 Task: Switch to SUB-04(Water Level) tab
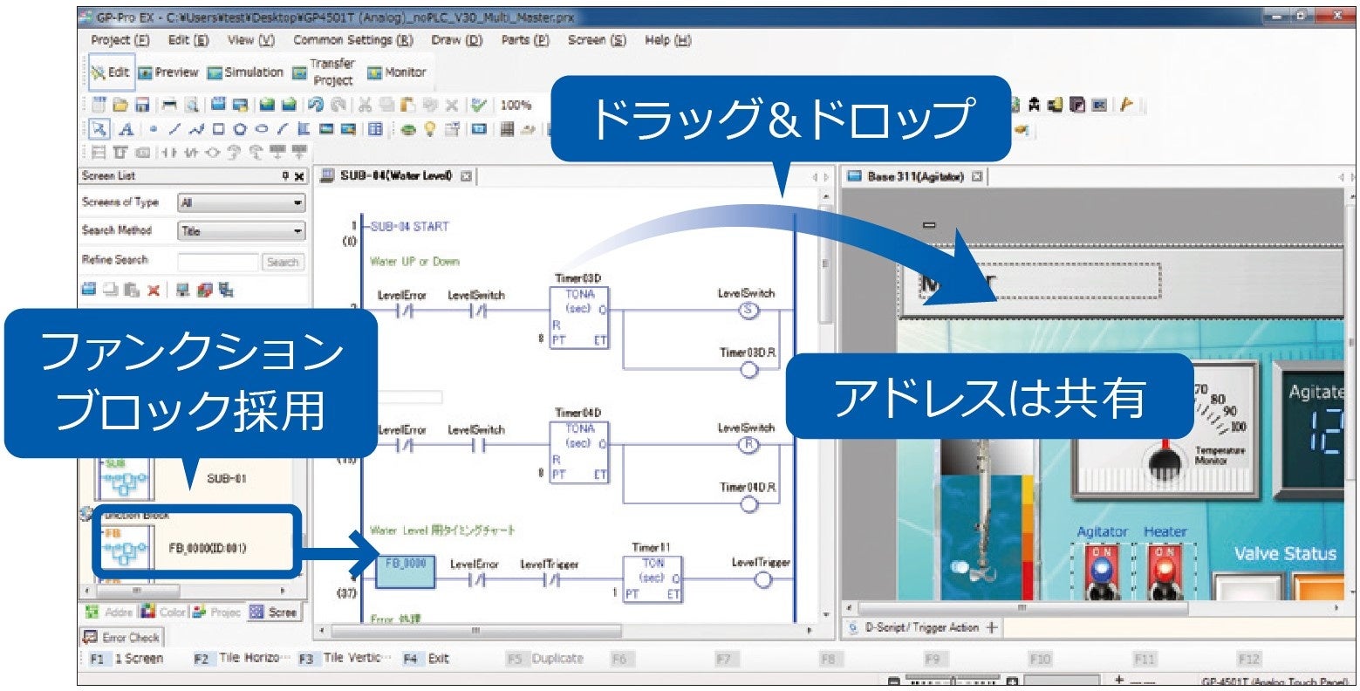[397, 176]
